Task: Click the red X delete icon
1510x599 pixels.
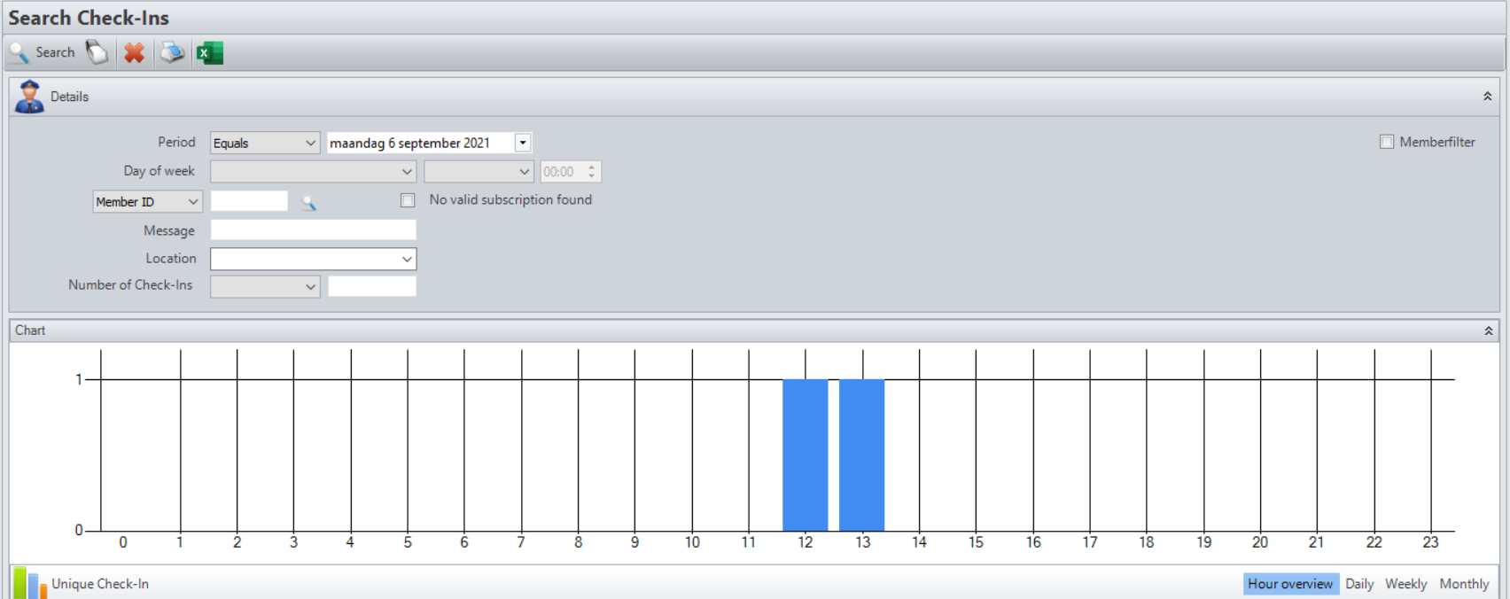Action: (x=134, y=53)
